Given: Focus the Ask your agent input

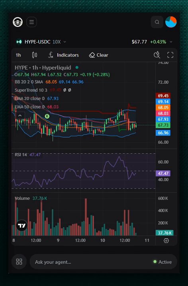Looking at the screenshot, I should click(x=103, y=262).
